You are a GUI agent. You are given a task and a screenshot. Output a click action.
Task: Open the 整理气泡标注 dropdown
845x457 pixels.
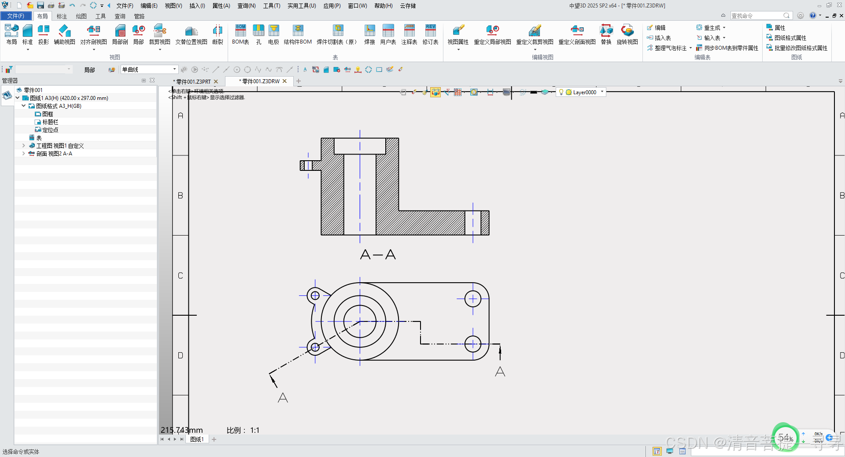(x=690, y=48)
